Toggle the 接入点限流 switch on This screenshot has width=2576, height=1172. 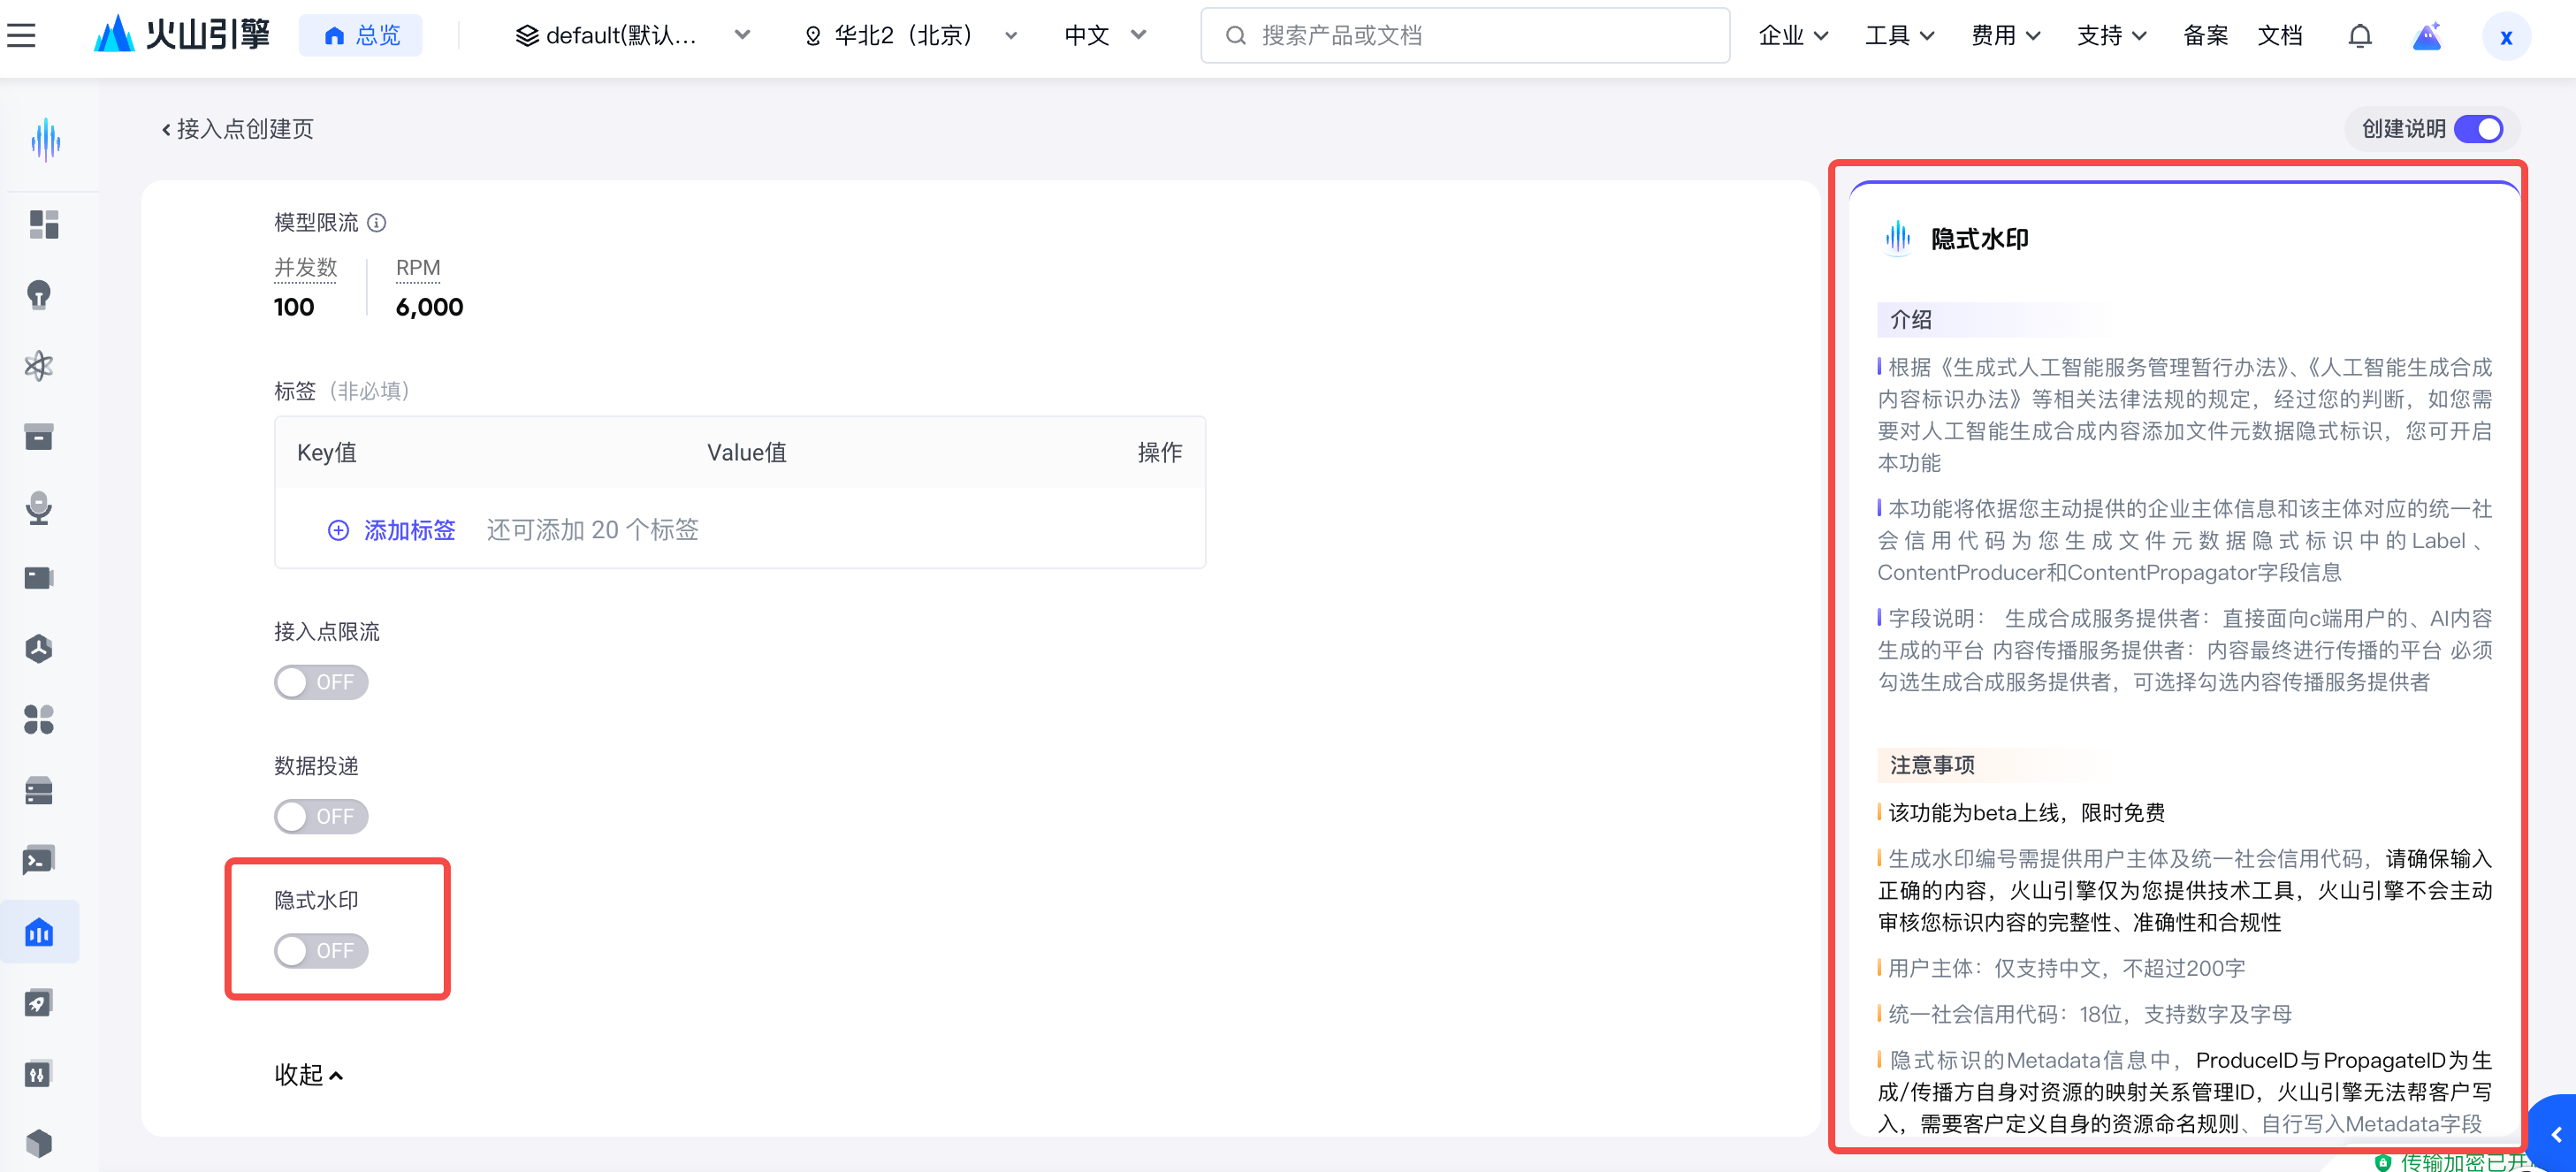tap(321, 682)
